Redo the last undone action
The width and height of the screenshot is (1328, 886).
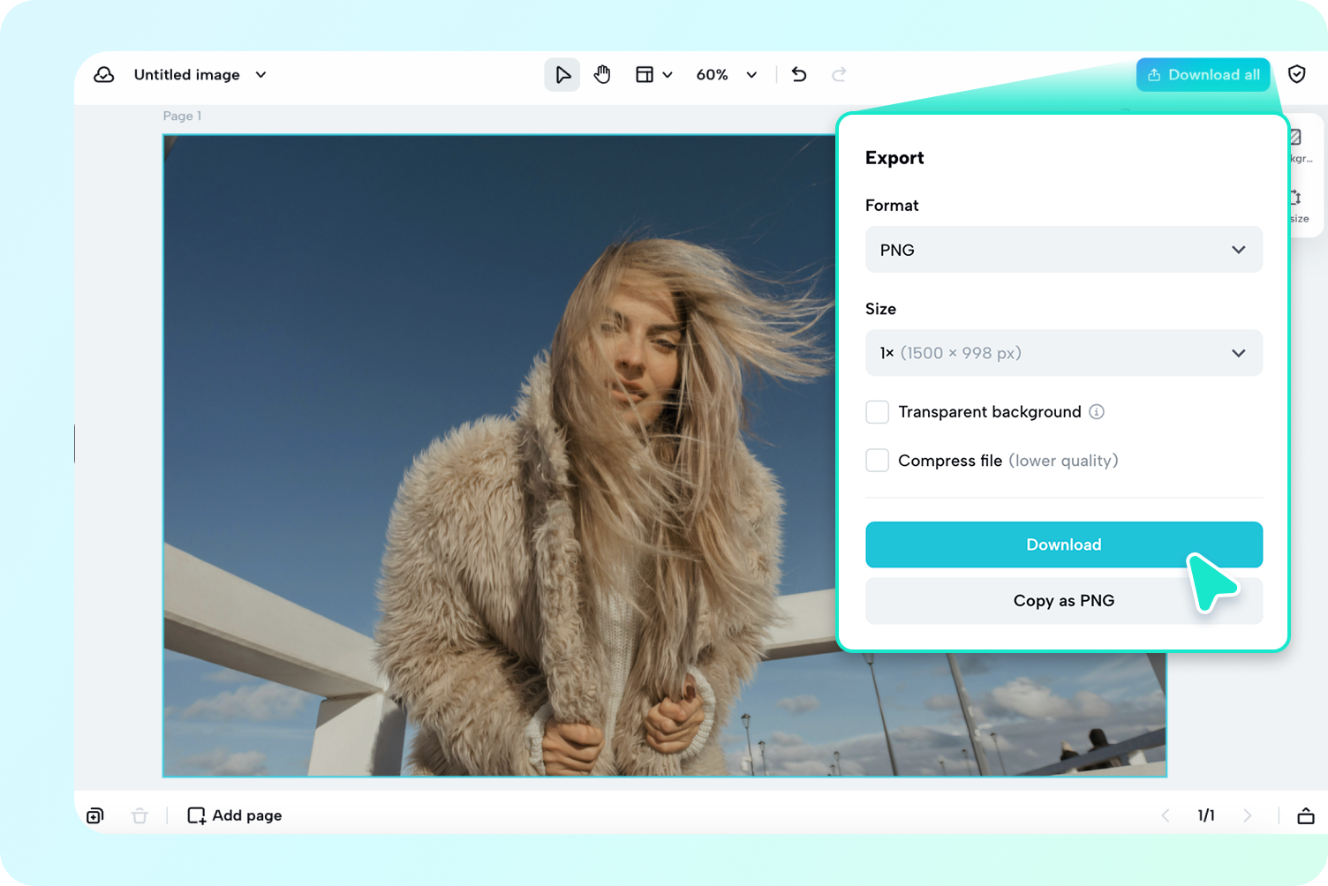(x=839, y=75)
